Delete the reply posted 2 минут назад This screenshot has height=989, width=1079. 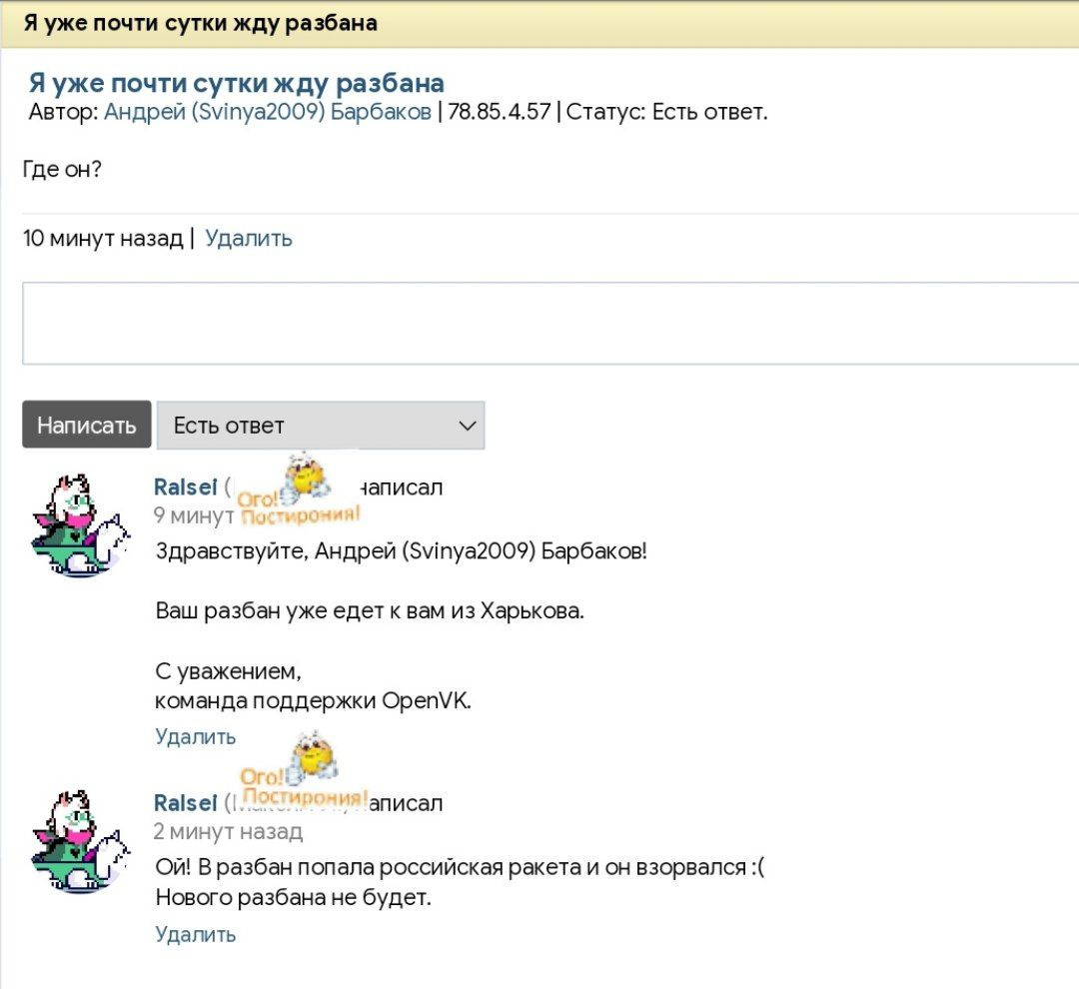click(196, 935)
